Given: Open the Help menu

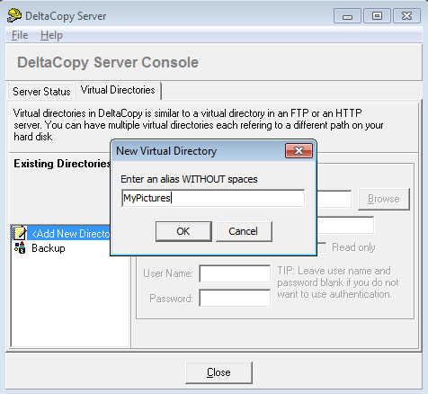Looking at the screenshot, I should click(x=51, y=35).
